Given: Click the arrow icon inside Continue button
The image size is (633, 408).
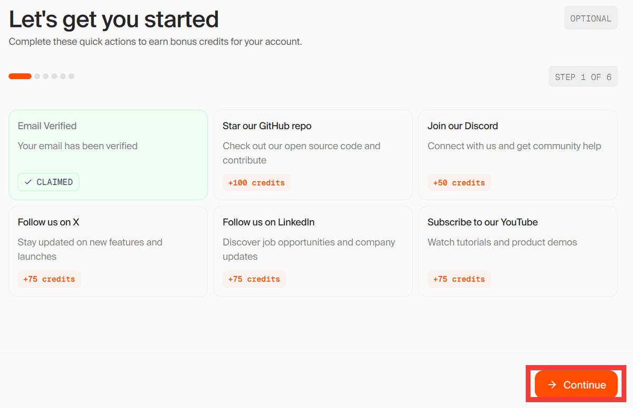Looking at the screenshot, I should (x=552, y=385).
